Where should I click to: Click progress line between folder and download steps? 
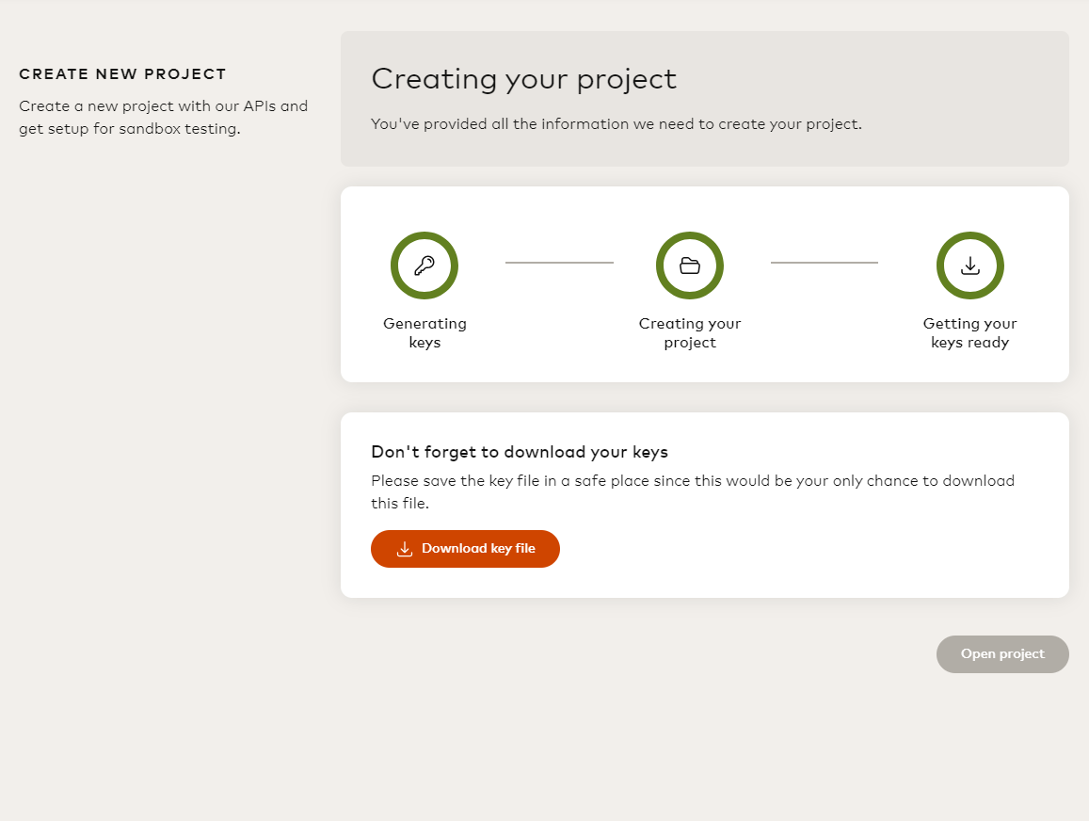(x=825, y=263)
